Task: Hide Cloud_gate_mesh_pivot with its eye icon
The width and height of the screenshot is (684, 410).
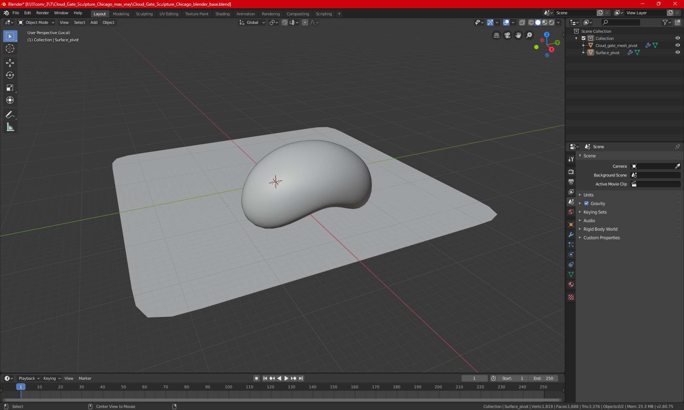Action: point(678,46)
